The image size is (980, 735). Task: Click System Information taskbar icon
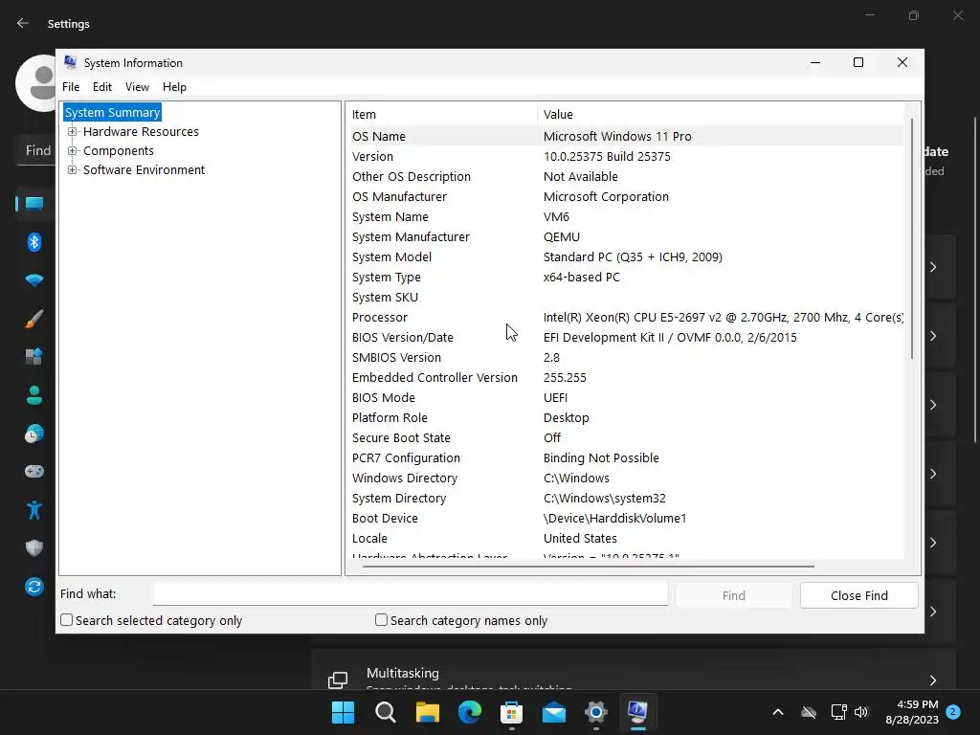point(637,711)
